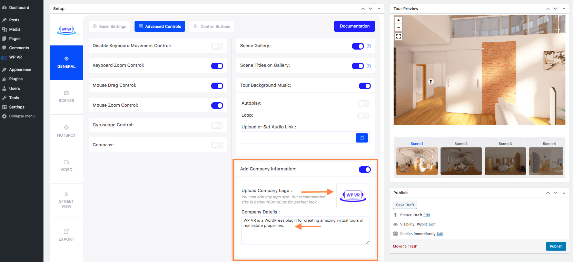Turn on Autoplay for background music
The image size is (573, 262).
coord(363,104)
